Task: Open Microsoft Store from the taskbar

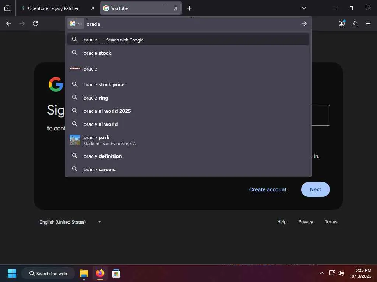Action: click(x=116, y=273)
